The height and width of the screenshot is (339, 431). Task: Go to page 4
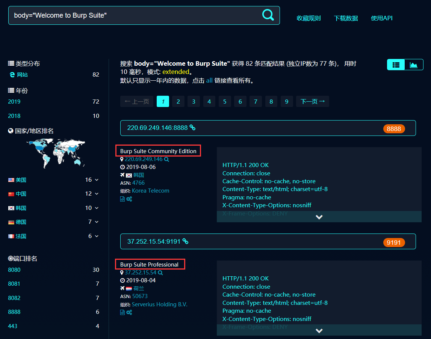[209, 102]
